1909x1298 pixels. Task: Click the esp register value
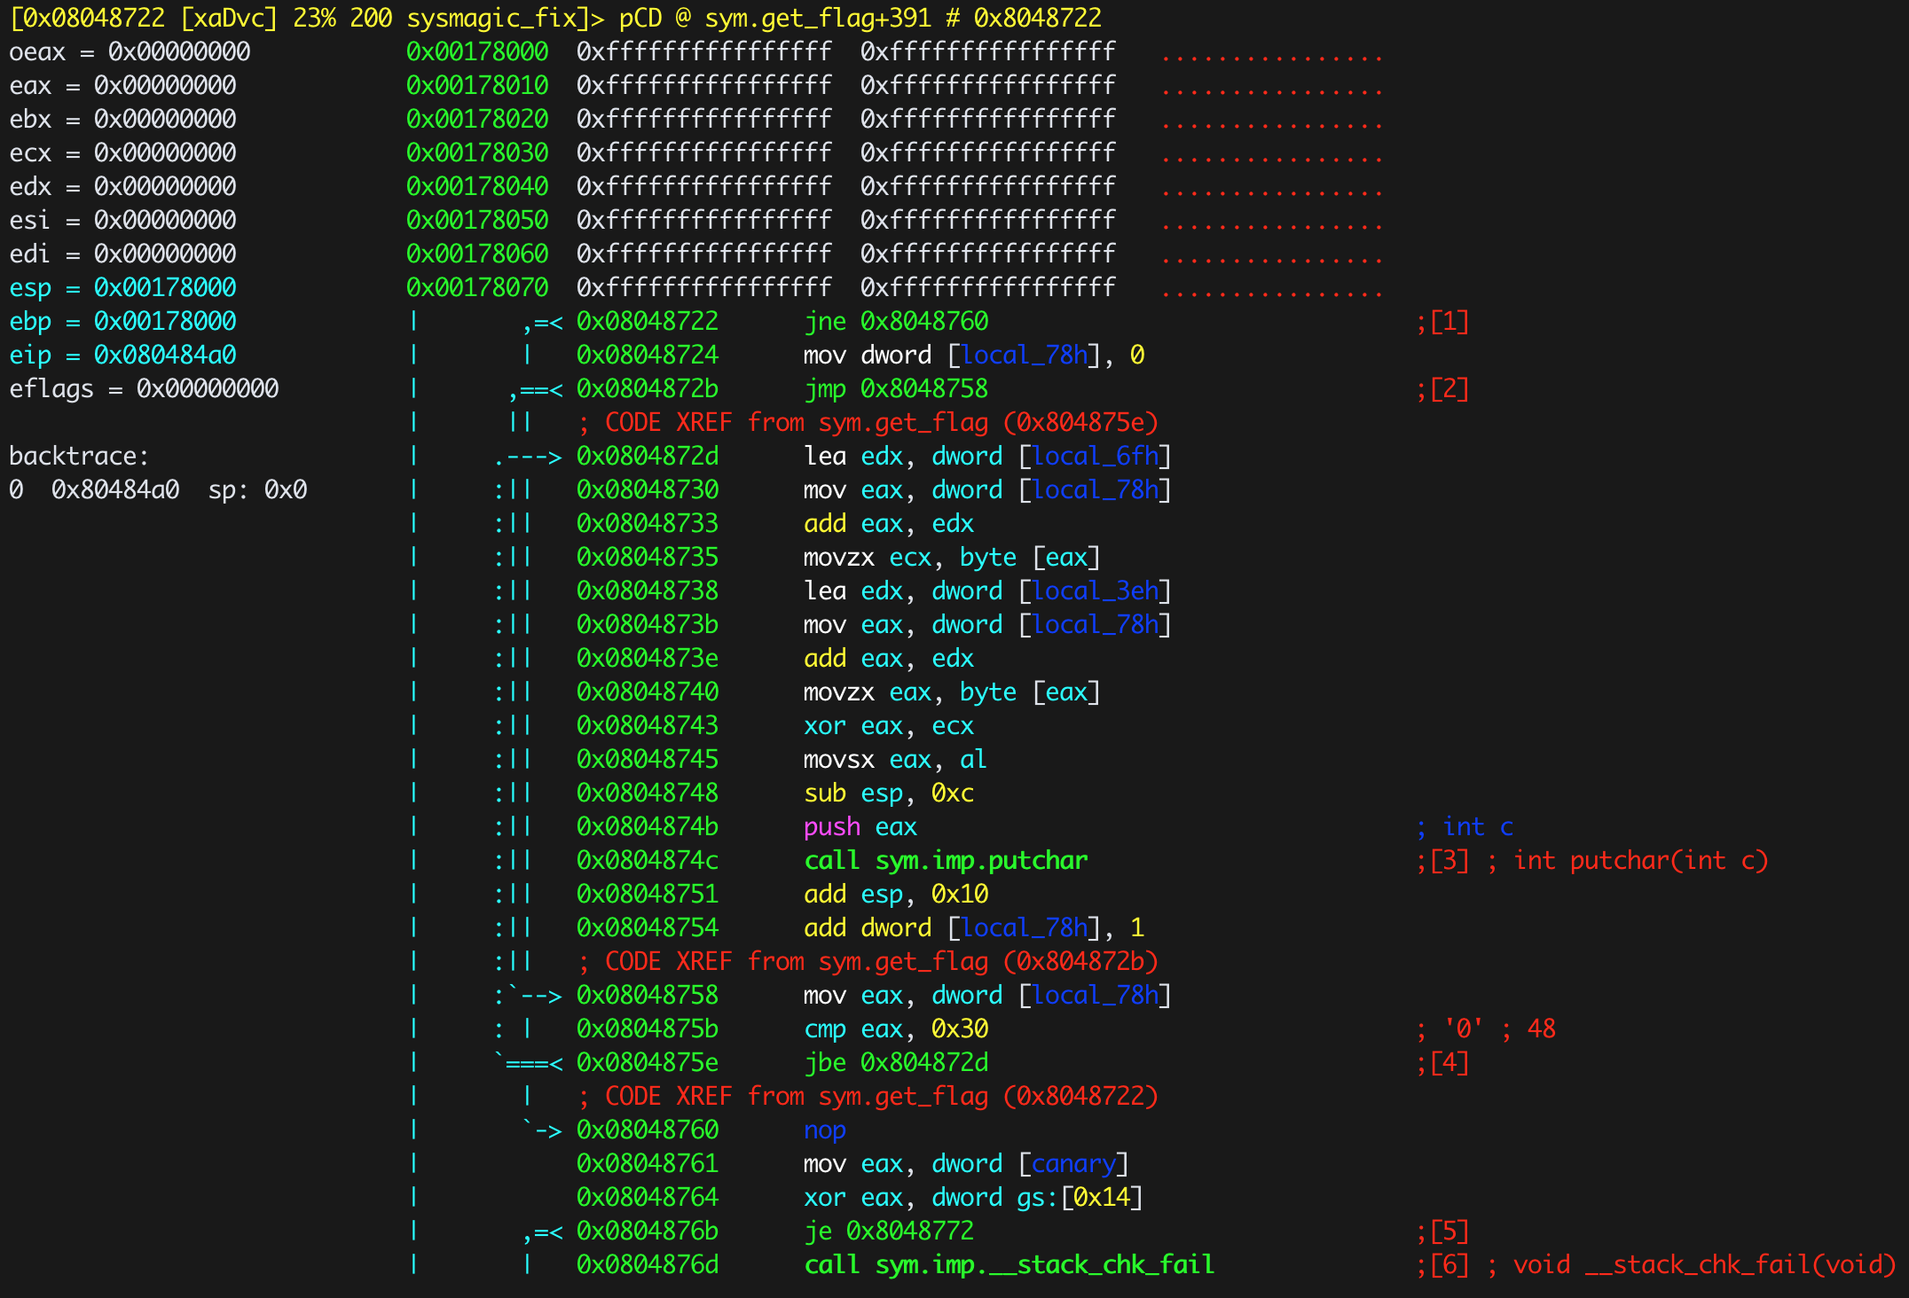[x=165, y=288]
